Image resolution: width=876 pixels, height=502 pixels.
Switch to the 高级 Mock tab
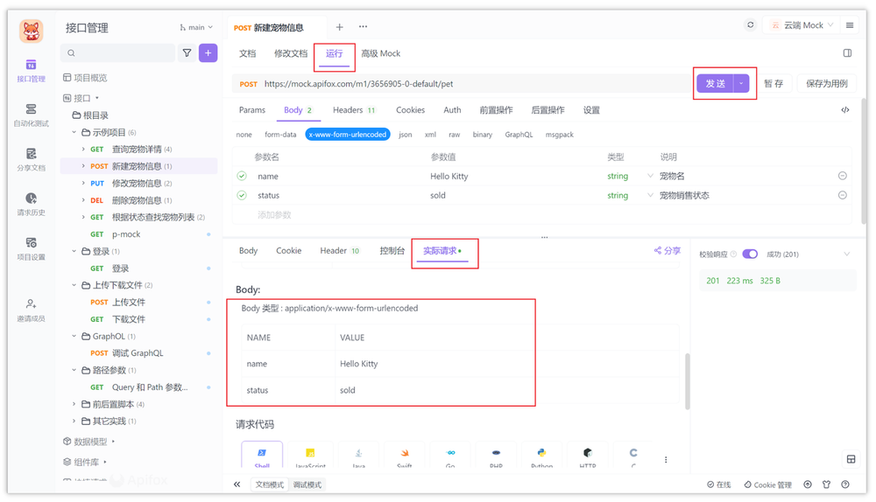(380, 54)
